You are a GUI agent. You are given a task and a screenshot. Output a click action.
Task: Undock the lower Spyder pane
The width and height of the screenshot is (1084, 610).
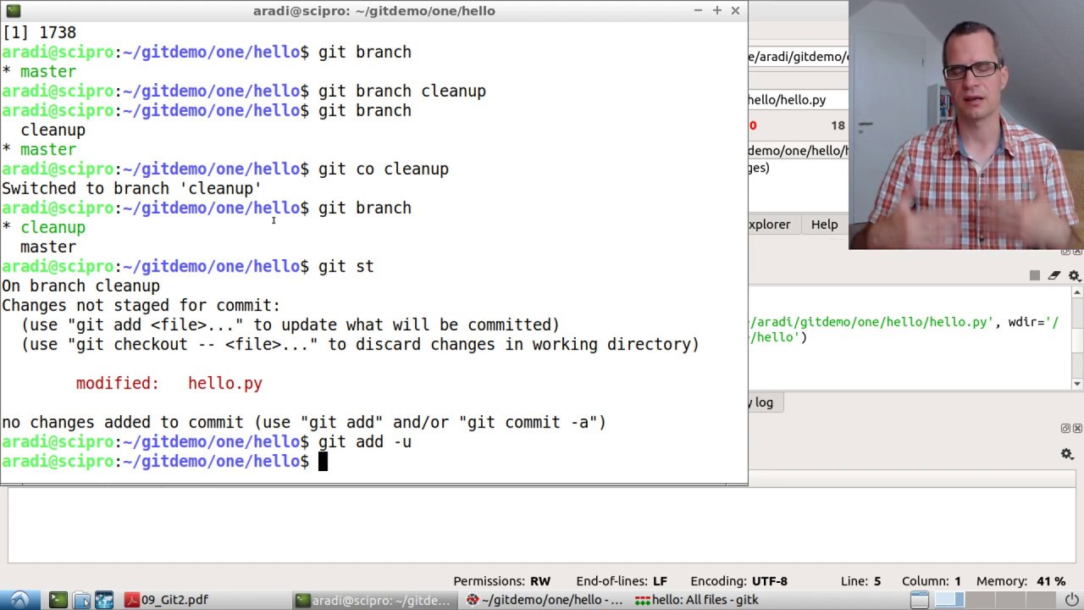pos(1066,429)
